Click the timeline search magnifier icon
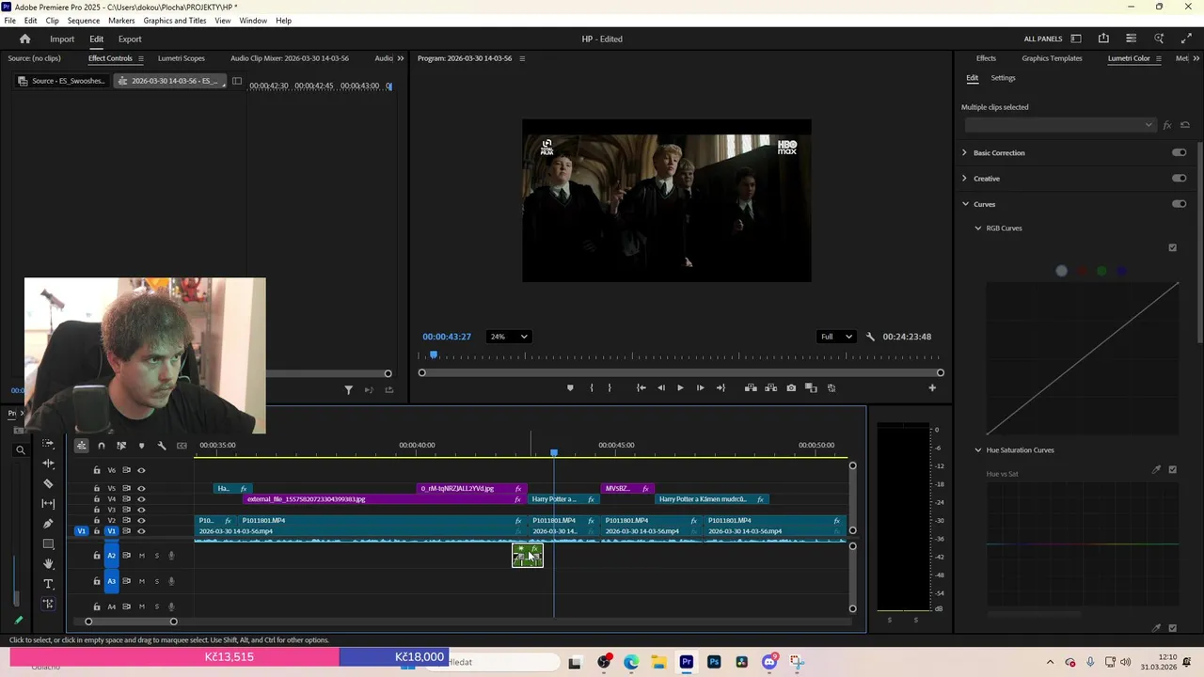The width and height of the screenshot is (1204, 677). point(20,450)
